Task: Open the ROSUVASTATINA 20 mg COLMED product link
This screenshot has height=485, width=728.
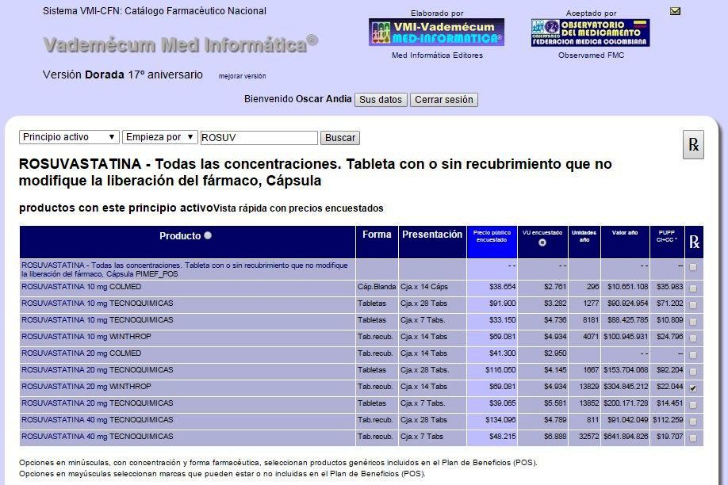Action: pyautogui.click(x=81, y=353)
